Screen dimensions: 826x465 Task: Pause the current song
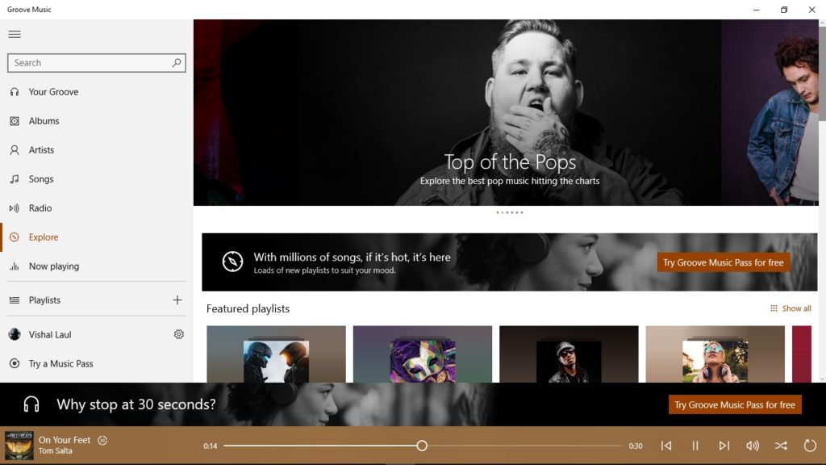695,446
